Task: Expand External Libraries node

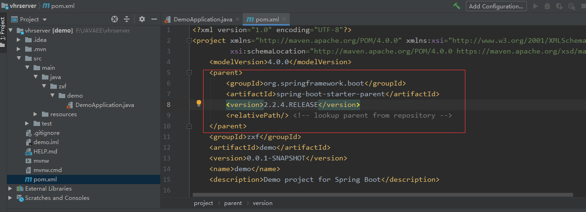Action: pyautogui.click(x=10, y=189)
